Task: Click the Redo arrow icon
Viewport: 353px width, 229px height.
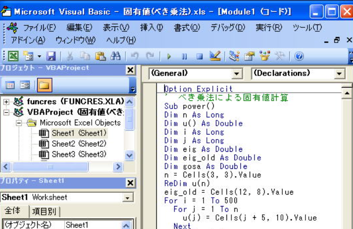Action: point(150,56)
